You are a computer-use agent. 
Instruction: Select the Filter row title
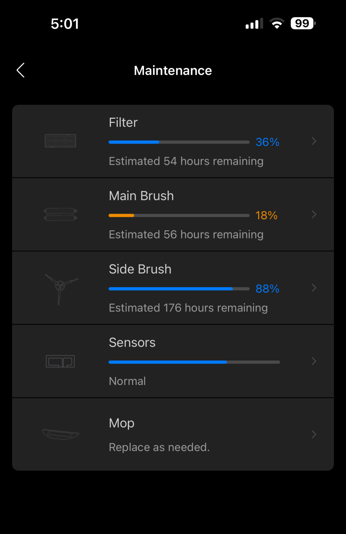(x=123, y=122)
